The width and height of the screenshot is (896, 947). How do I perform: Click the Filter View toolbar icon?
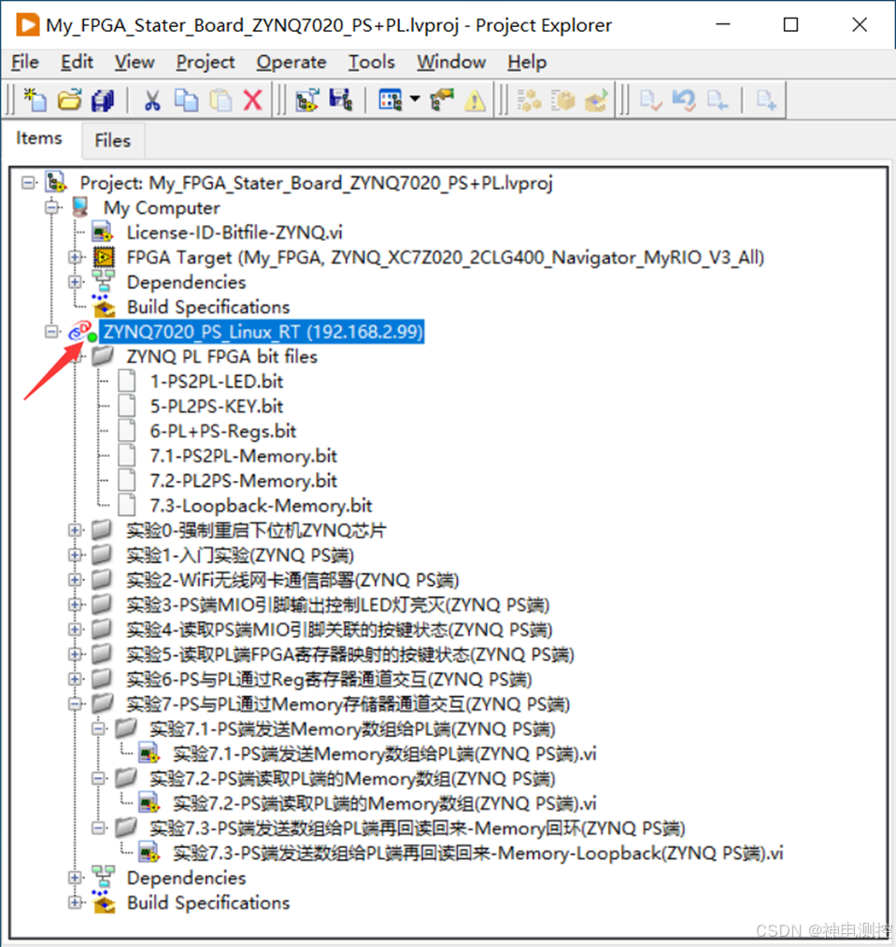tap(391, 100)
